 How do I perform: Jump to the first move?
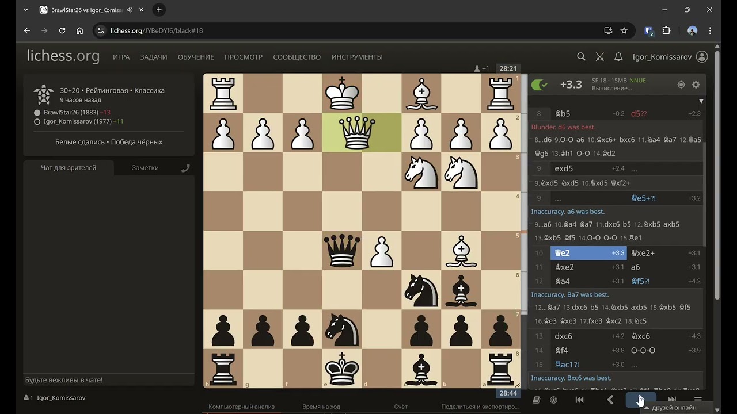pos(580,400)
